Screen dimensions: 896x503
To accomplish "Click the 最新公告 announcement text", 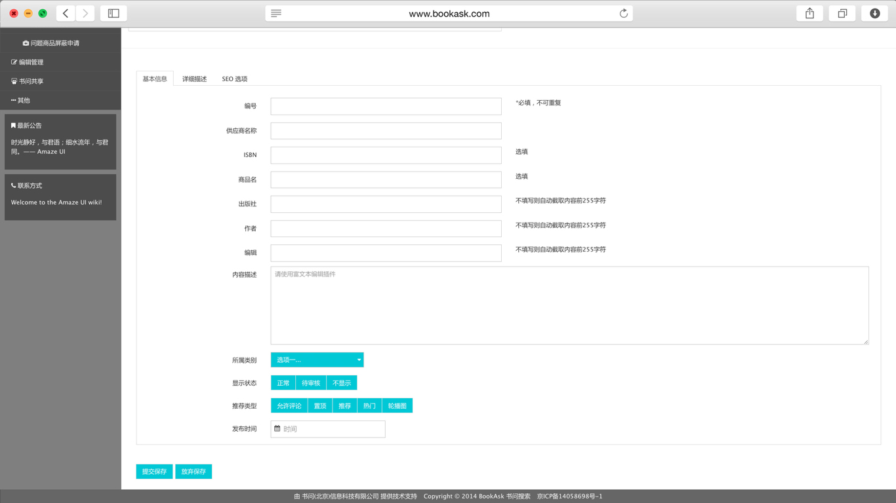I will pyautogui.click(x=60, y=147).
